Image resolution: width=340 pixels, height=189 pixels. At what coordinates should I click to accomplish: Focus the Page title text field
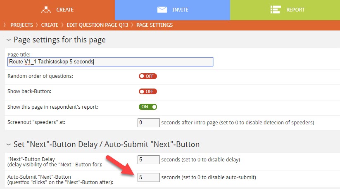coord(110,62)
